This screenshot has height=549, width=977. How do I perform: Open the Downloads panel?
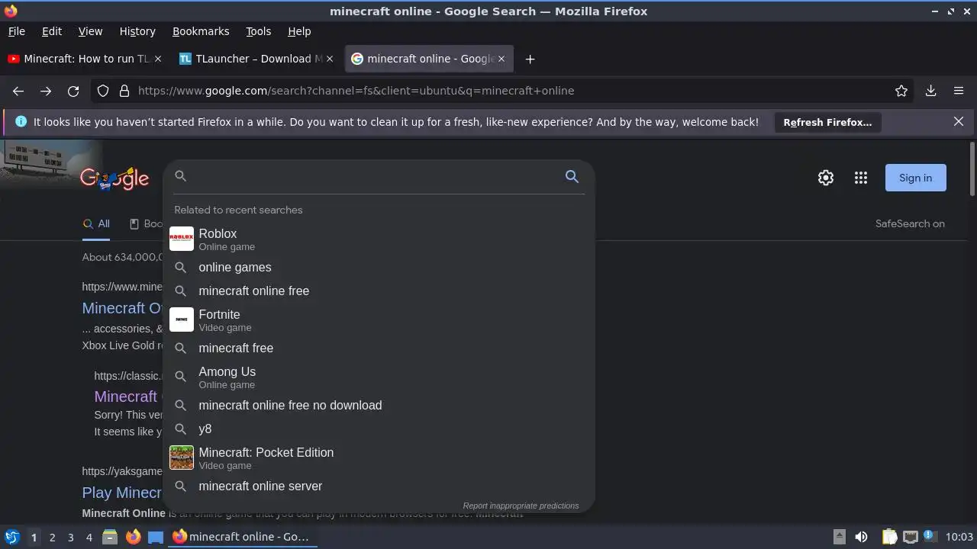[x=930, y=91]
